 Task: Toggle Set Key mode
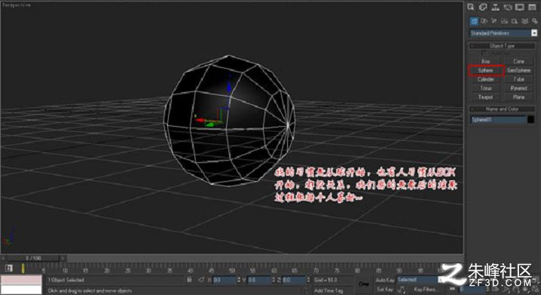click(x=385, y=289)
